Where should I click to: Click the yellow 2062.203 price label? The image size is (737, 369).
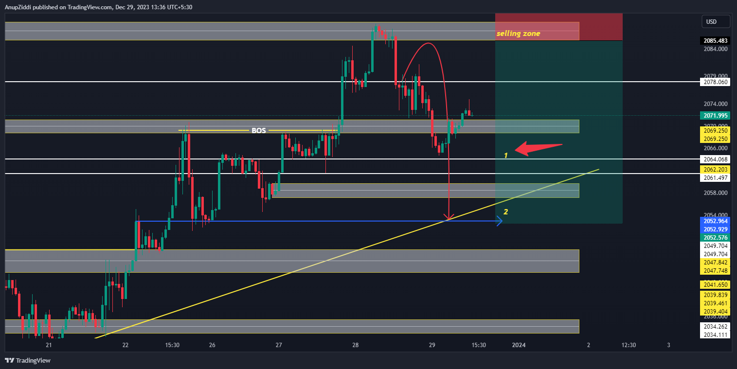tap(716, 170)
